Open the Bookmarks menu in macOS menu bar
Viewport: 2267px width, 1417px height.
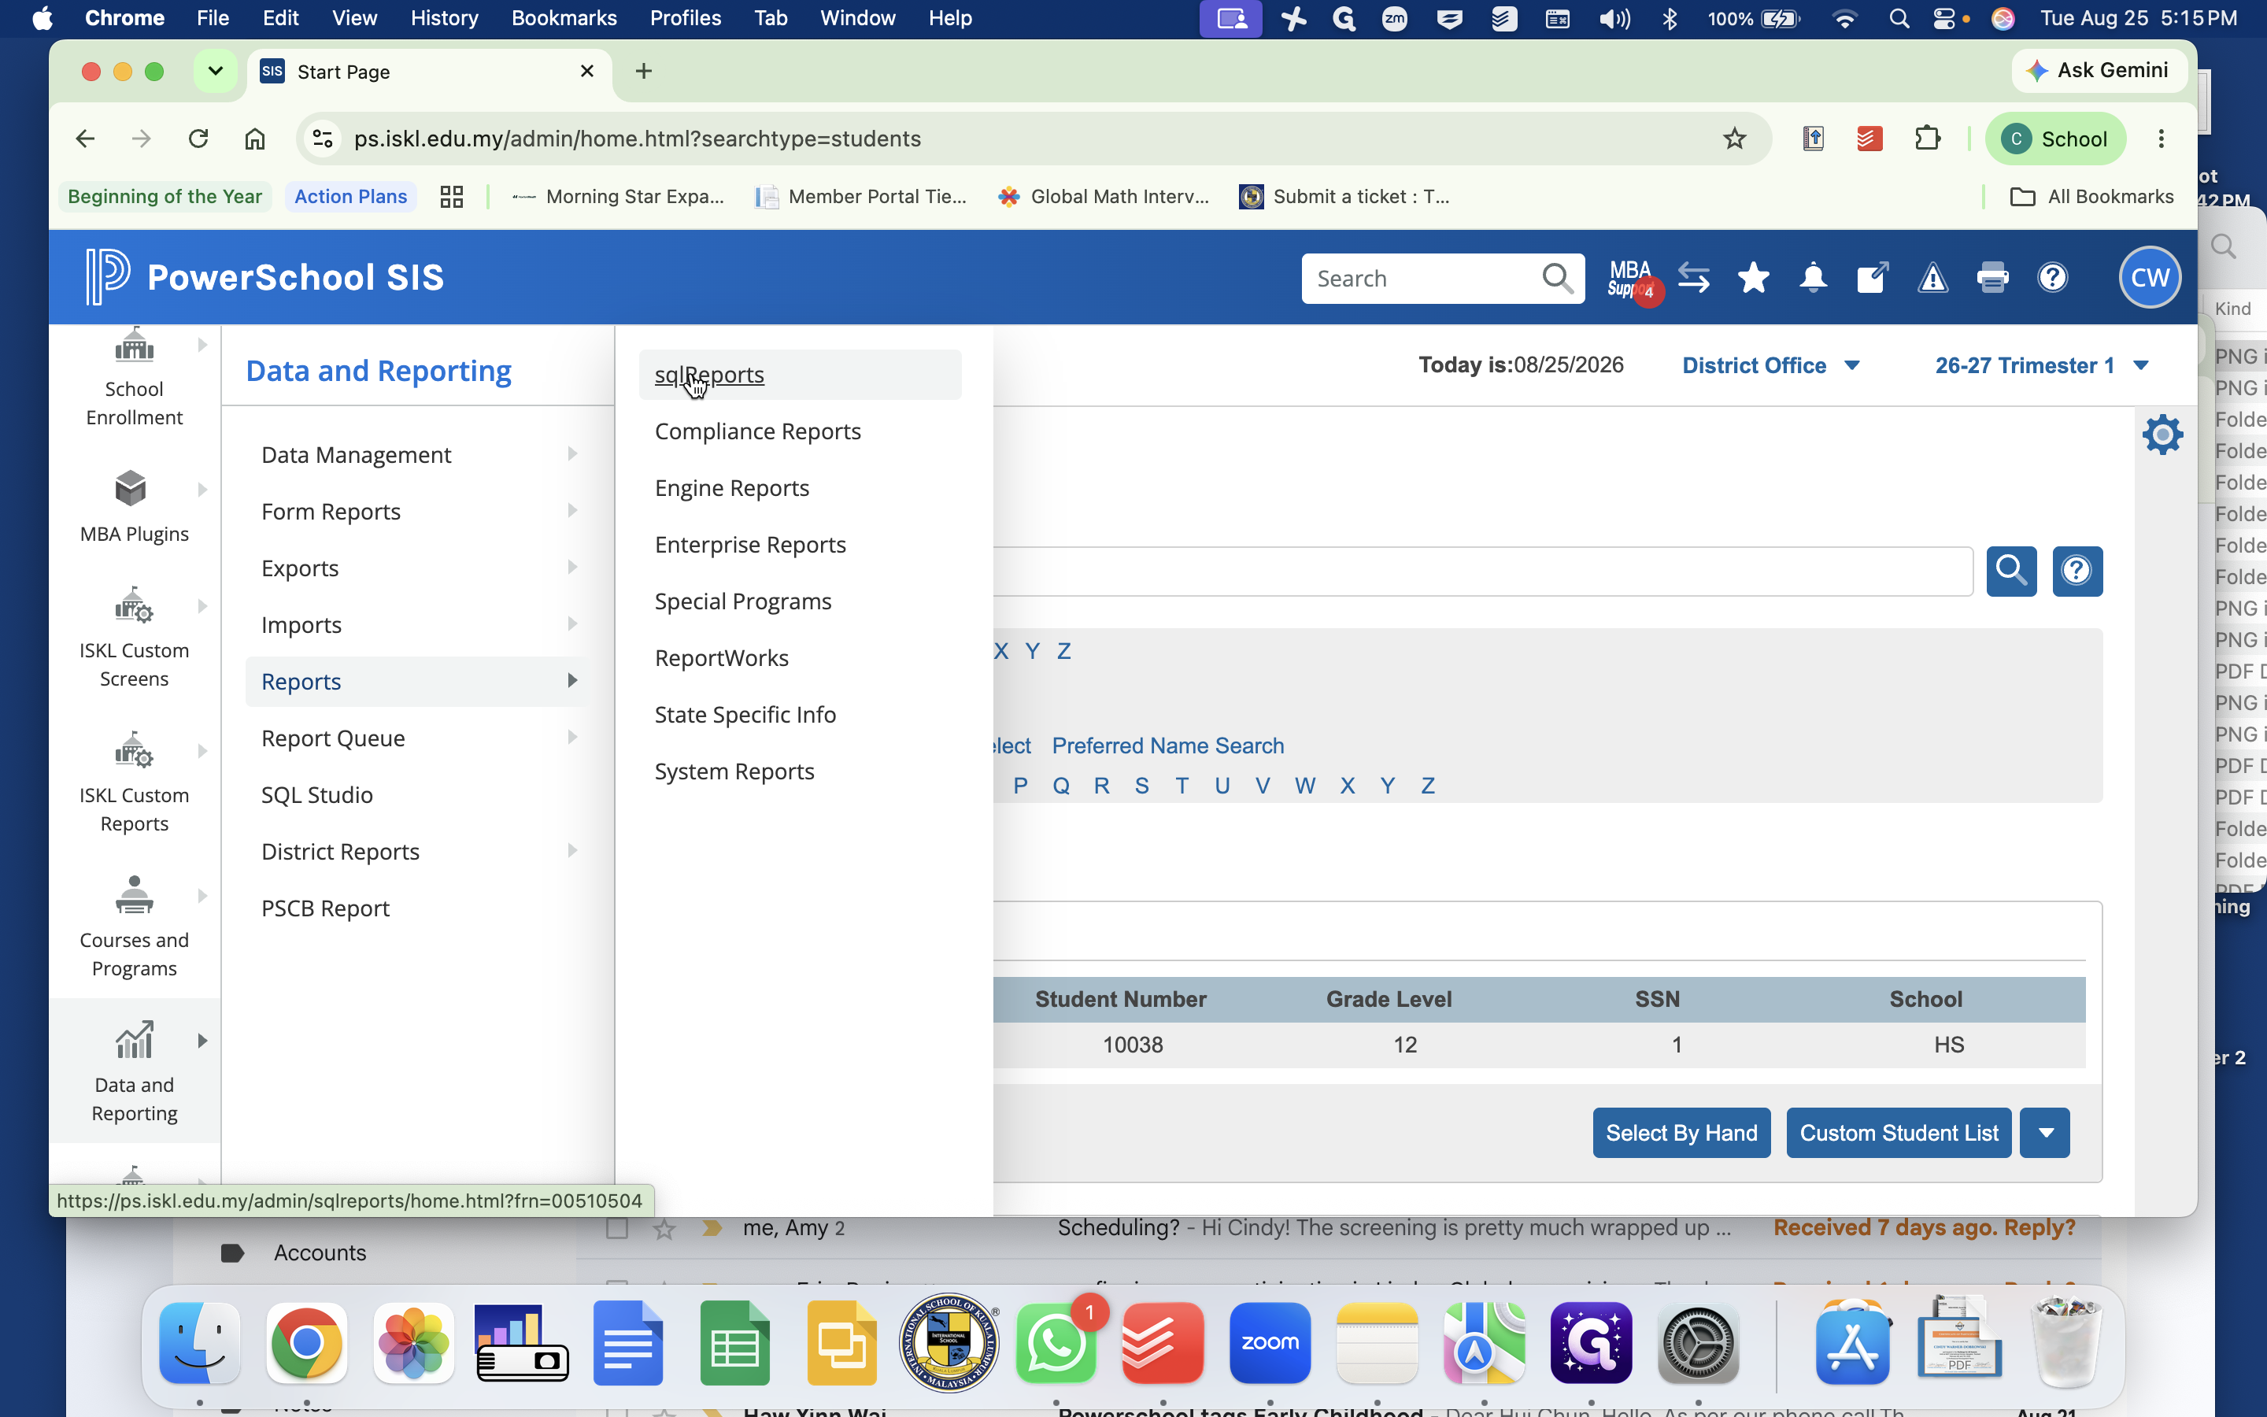point(564,18)
